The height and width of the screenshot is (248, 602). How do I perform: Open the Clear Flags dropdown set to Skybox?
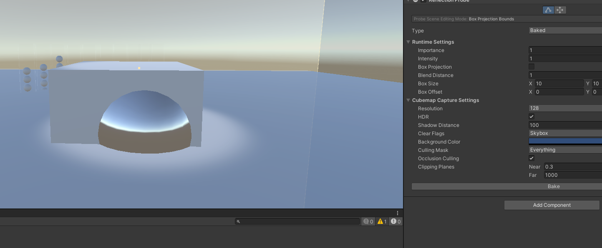[x=565, y=133]
